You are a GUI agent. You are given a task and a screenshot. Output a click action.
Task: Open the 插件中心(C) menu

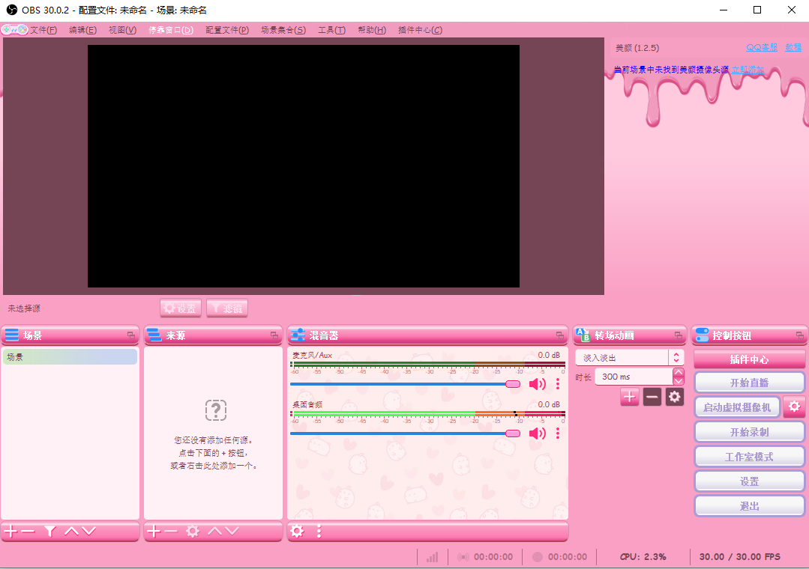pyautogui.click(x=420, y=30)
